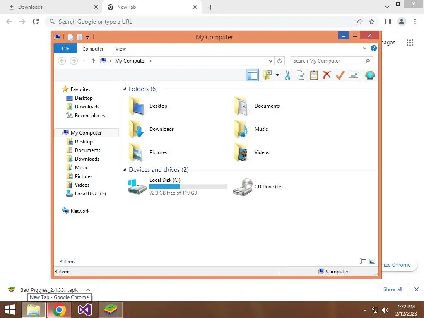Click the Chrome address bar

(x=200, y=22)
